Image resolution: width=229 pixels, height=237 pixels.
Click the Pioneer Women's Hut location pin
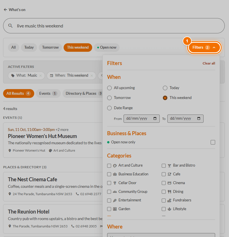pyautogui.click(x=10, y=150)
